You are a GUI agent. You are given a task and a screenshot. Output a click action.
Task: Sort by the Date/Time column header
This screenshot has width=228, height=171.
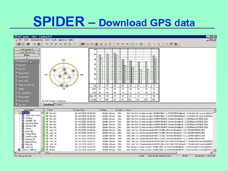[x=87, y=110]
